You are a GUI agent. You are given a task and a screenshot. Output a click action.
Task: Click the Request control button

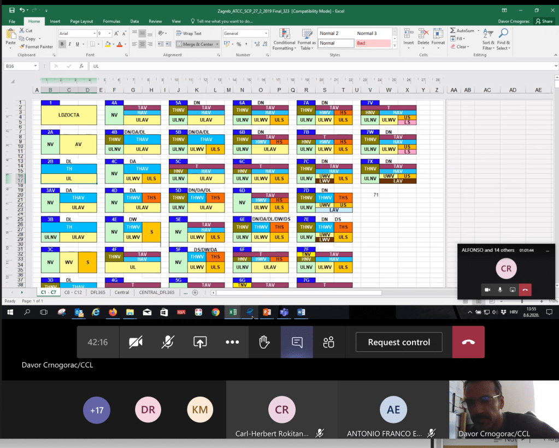point(399,342)
